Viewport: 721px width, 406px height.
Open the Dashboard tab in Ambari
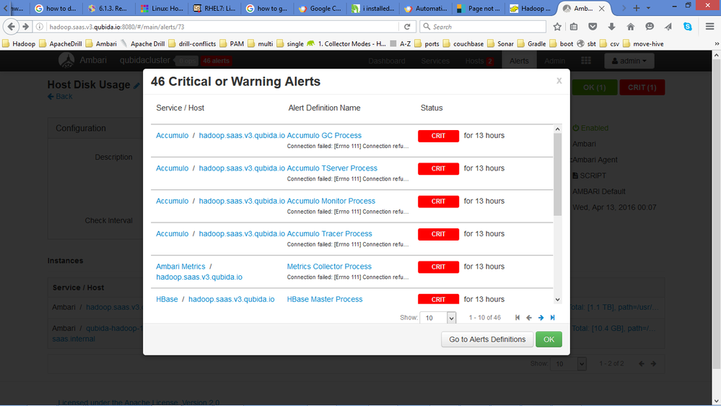[387, 61]
